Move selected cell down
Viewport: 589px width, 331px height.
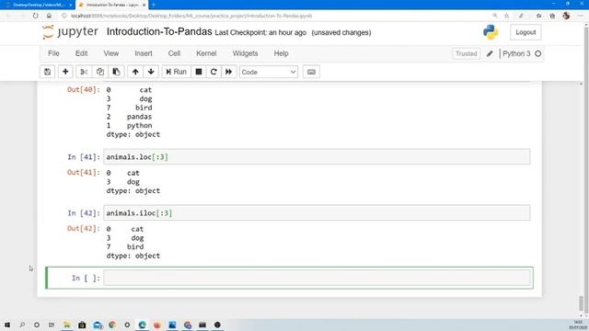pyautogui.click(x=151, y=72)
